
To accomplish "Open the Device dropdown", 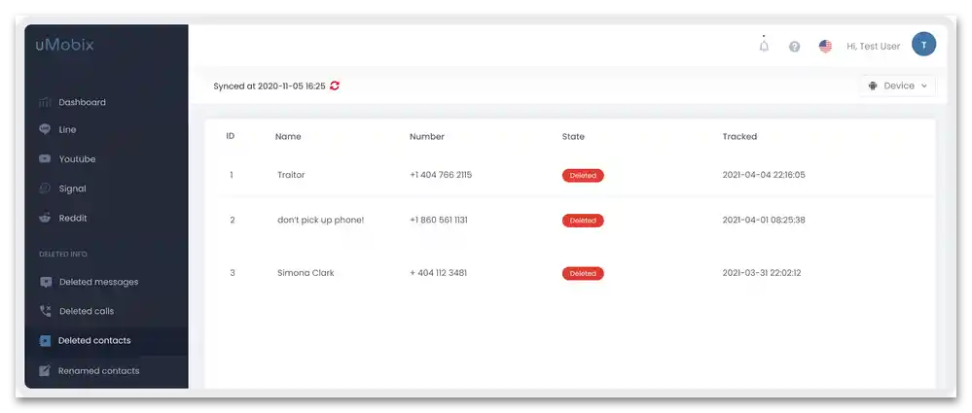I will tap(898, 86).
